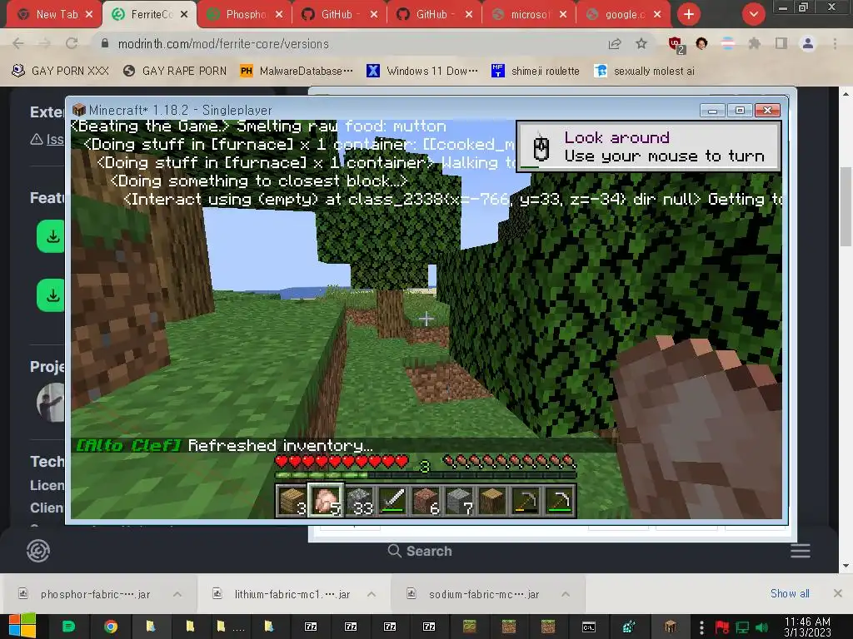Select the raw mutton hotbar slot
The height and width of the screenshot is (639, 853).
[327, 500]
